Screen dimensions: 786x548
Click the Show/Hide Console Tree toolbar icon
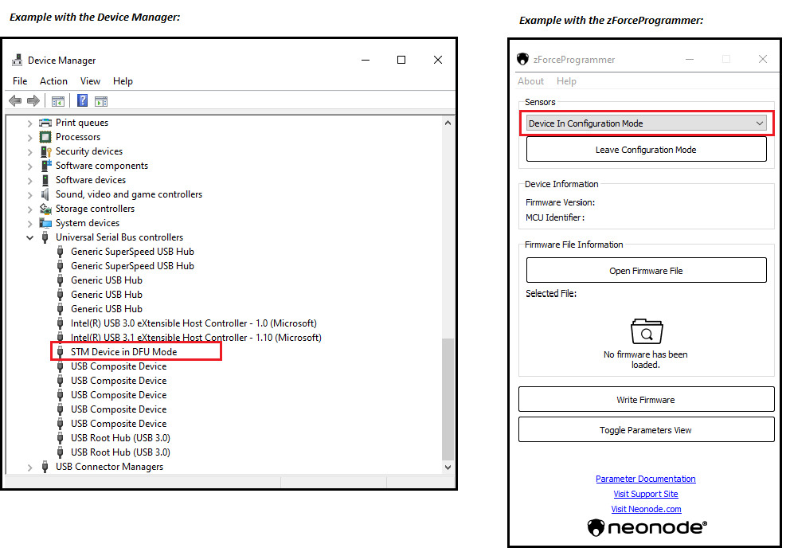(58, 101)
